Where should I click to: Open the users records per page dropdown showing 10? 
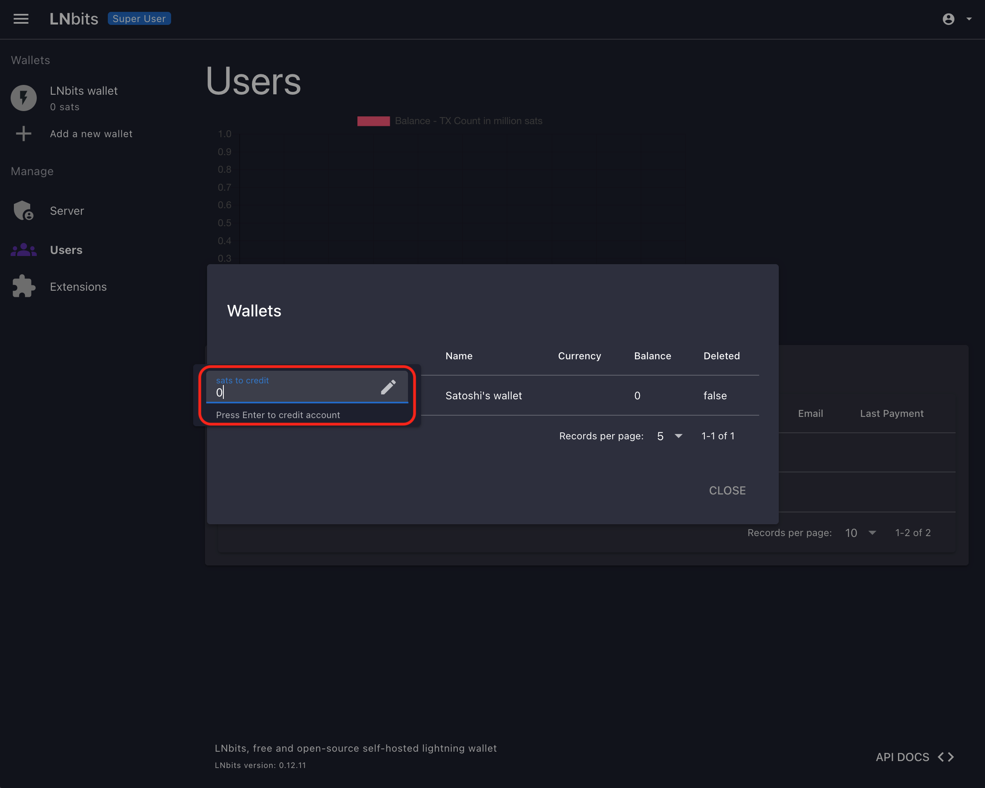(x=861, y=533)
